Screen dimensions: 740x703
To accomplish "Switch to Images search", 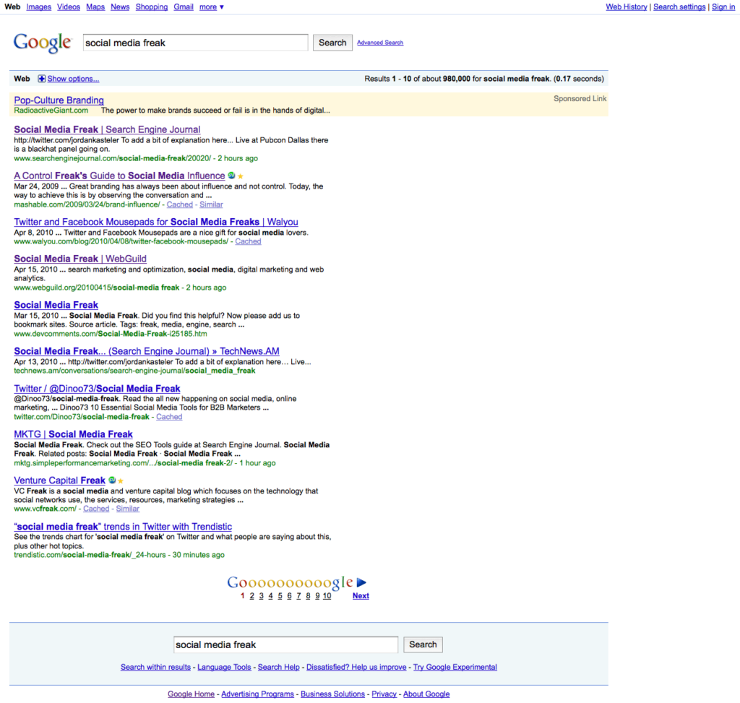I will point(39,7).
